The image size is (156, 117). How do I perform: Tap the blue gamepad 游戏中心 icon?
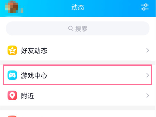[12, 76]
